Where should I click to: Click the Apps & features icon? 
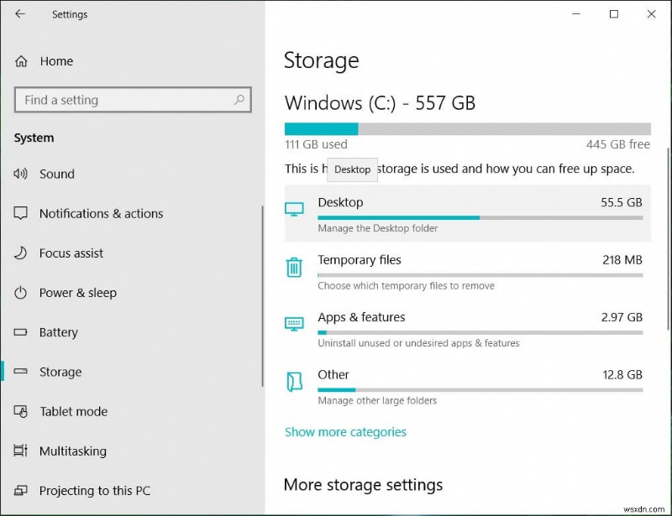pyautogui.click(x=294, y=324)
